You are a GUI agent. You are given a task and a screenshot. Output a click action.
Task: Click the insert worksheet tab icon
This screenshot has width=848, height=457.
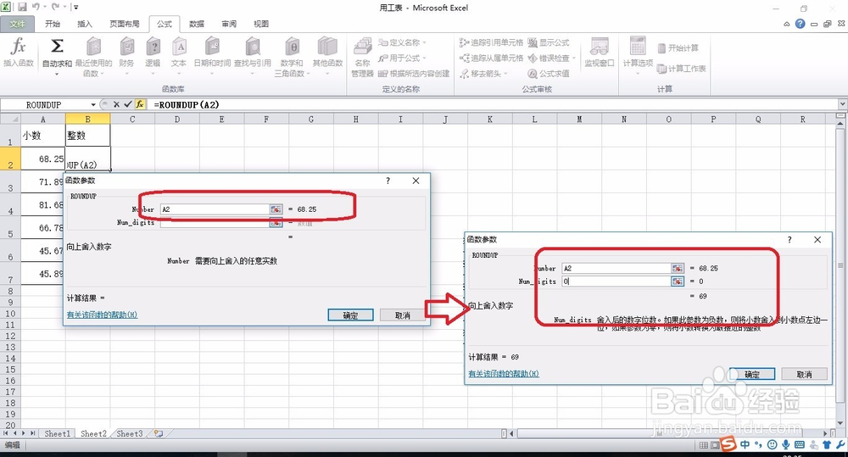[x=159, y=433]
